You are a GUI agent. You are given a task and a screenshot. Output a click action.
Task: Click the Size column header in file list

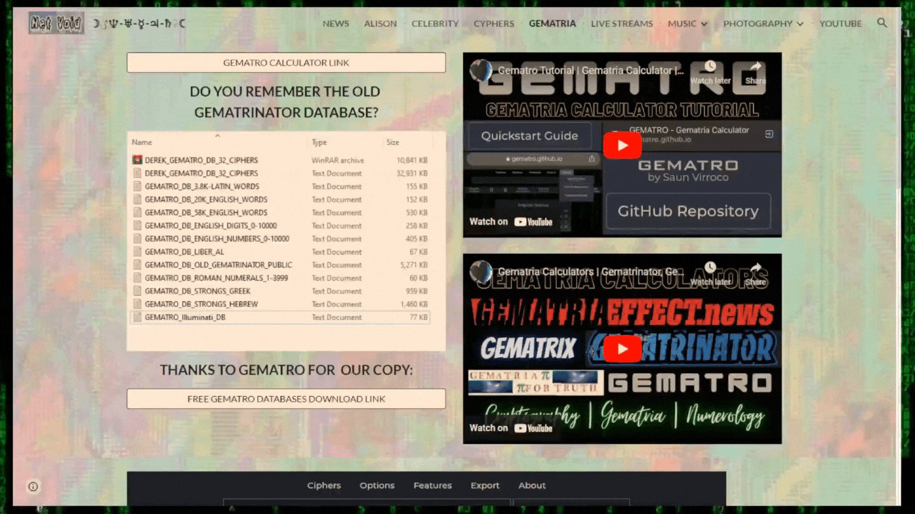pyautogui.click(x=393, y=142)
